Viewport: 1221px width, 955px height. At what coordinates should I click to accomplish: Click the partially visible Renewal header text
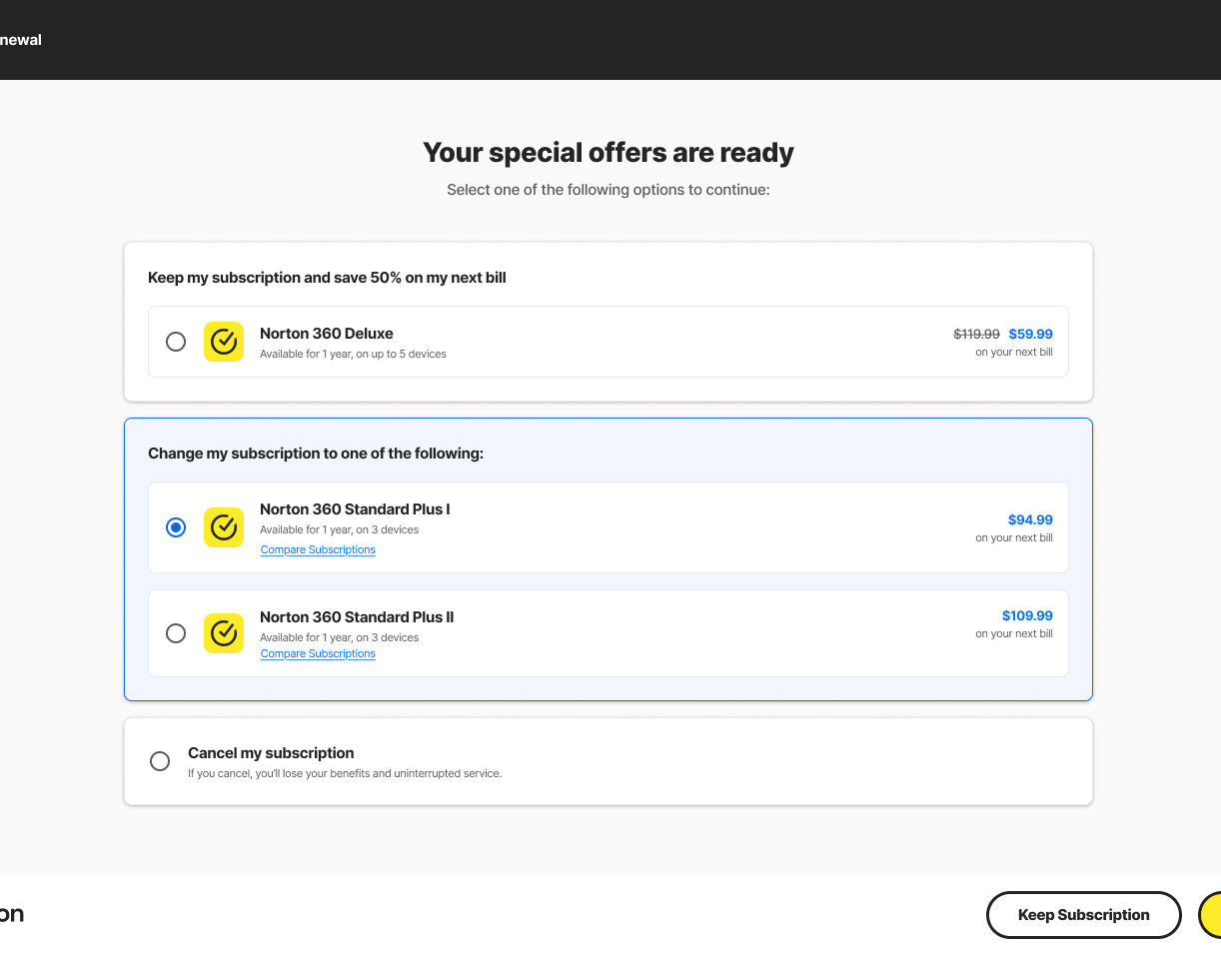point(21,41)
